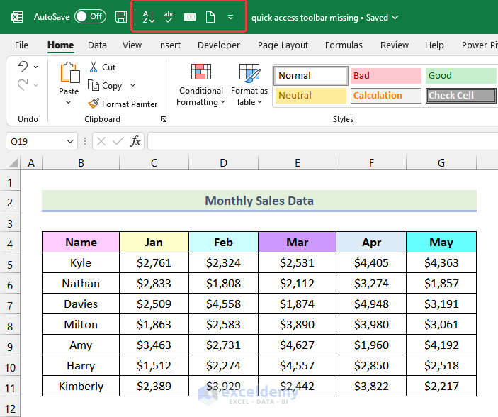Click the Undo arrow icon

23,67
